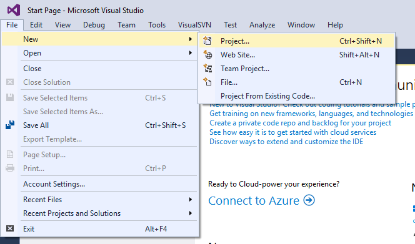Click the Connect to Azure link
This screenshot has width=415, height=244.
pyautogui.click(x=254, y=201)
